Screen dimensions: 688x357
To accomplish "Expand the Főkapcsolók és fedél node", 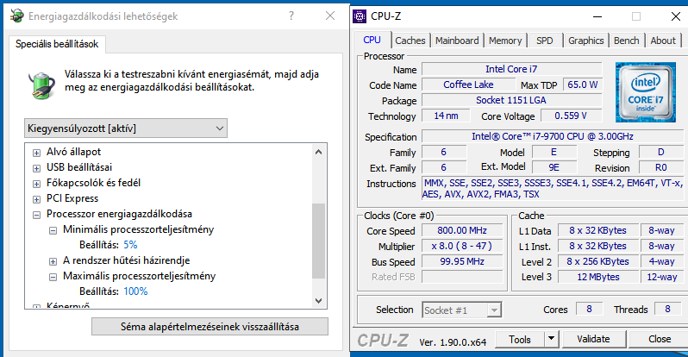I will point(37,184).
